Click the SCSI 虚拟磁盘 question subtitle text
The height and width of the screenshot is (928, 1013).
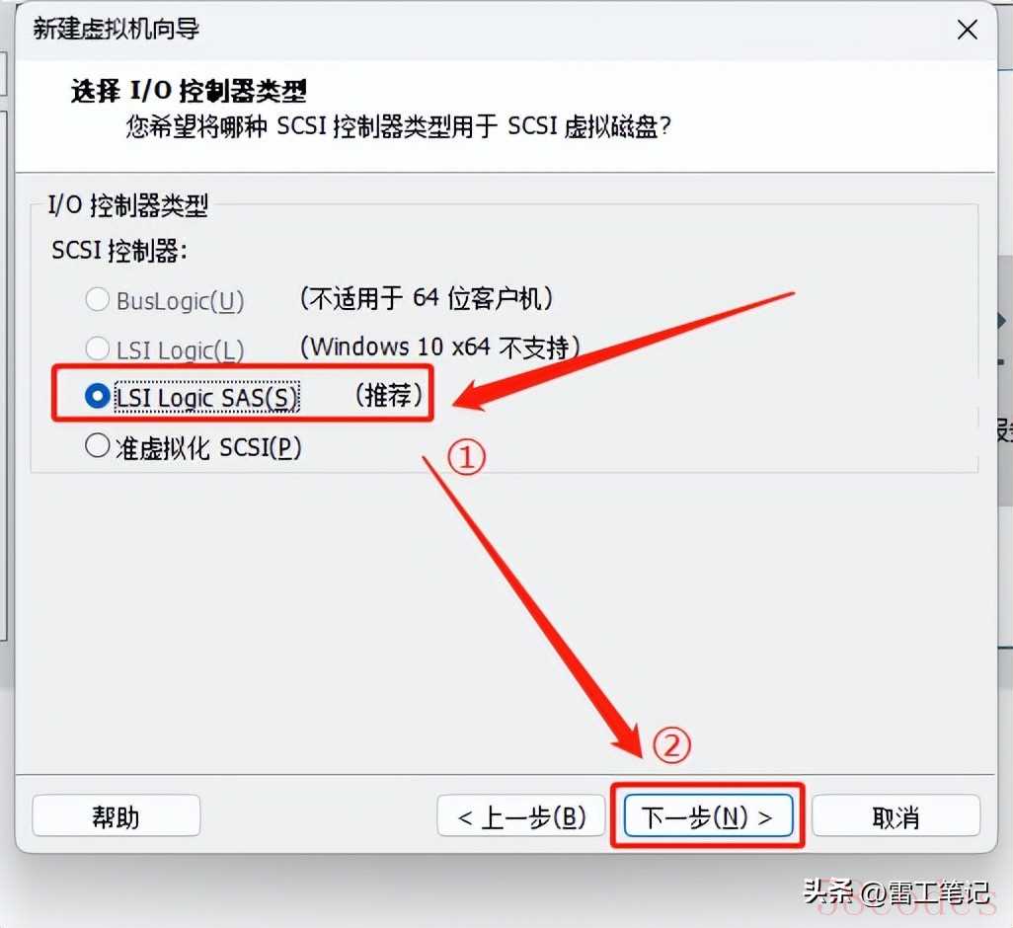point(399,126)
